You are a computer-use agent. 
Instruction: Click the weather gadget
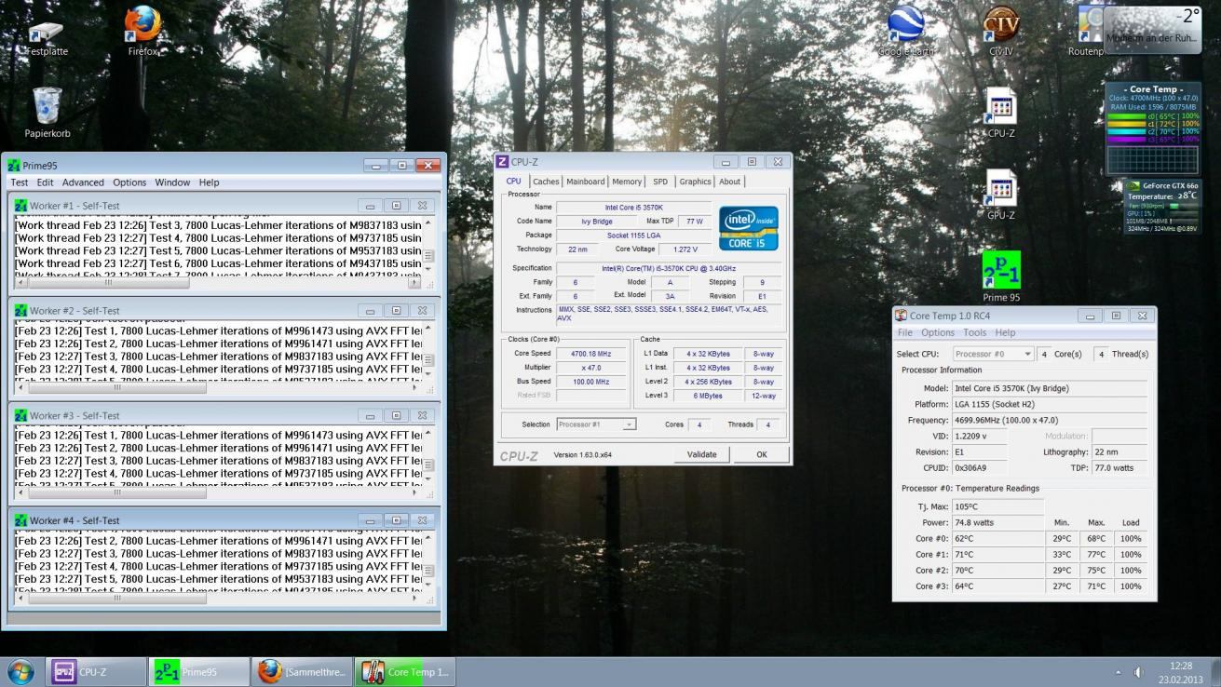pos(1153,30)
